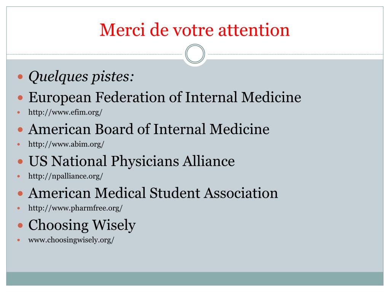Viewport: 390px width, 292px height.
Task: Select 'American Board of Internal Medicine' text
Action: coord(149,129)
